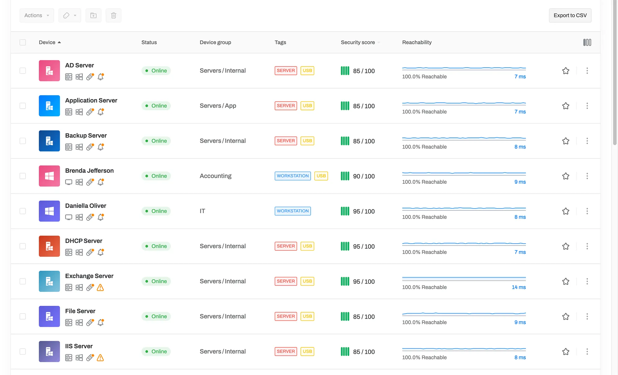Click Export to CSV button
The image size is (618, 375).
point(570,16)
